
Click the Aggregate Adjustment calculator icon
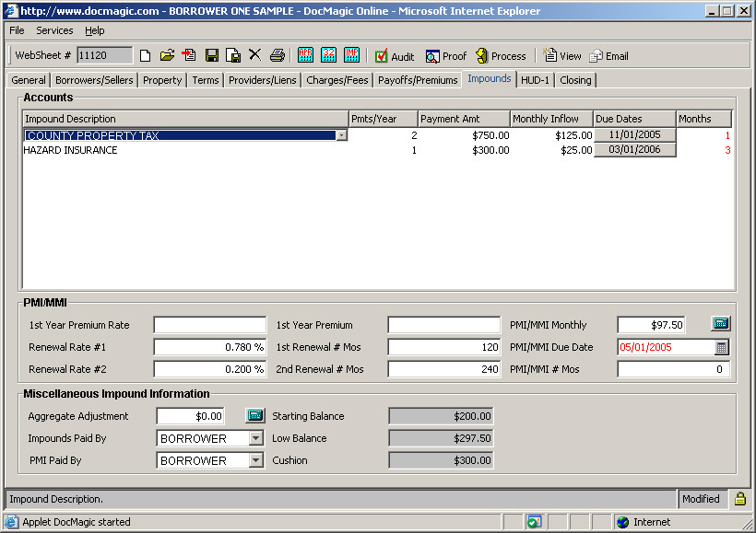pos(255,415)
